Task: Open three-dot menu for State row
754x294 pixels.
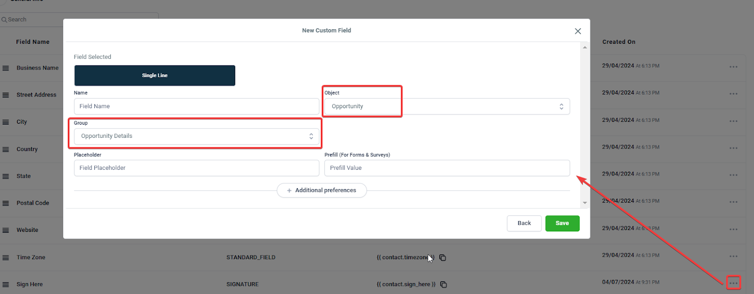Action: (x=733, y=175)
